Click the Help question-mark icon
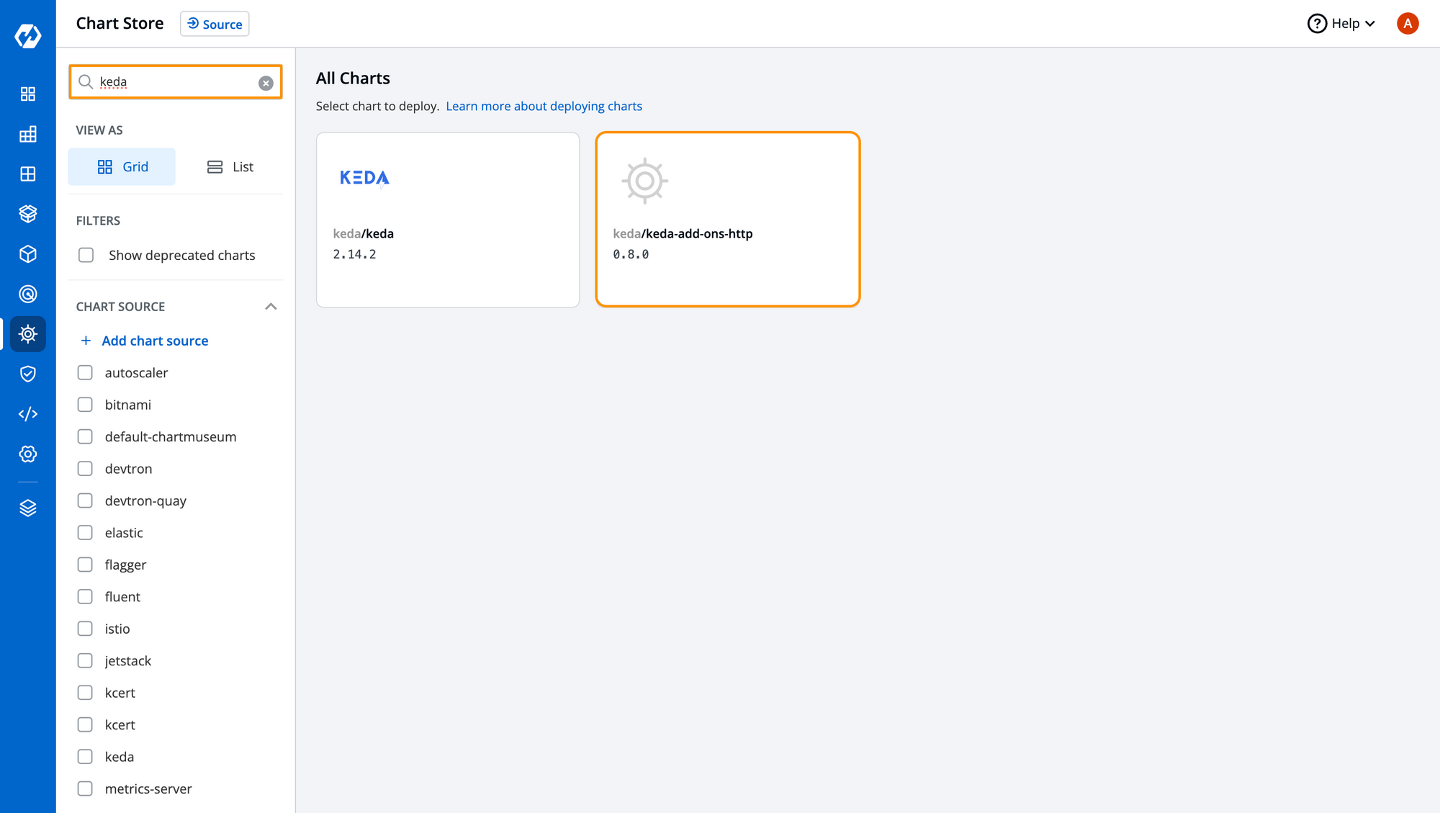 point(1317,24)
